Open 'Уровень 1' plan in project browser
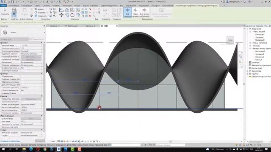Screen dimensions: 271x152 coord(260,37)
